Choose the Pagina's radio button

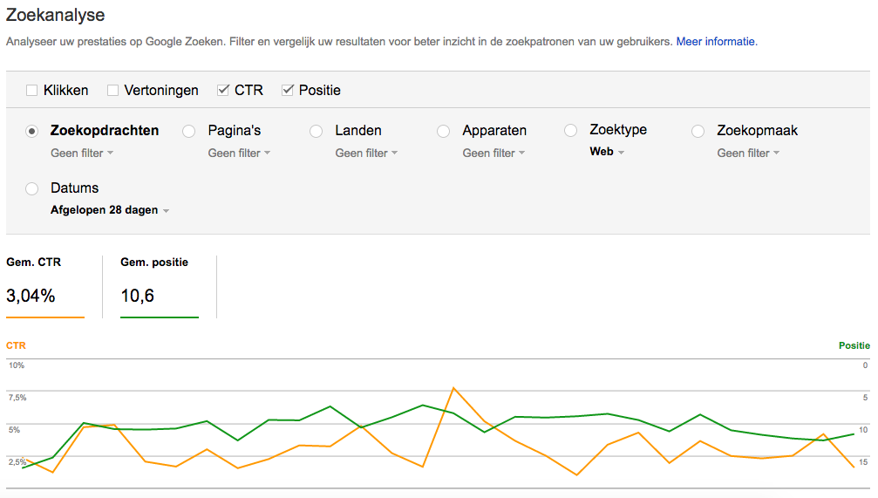[x=188, y=131]
